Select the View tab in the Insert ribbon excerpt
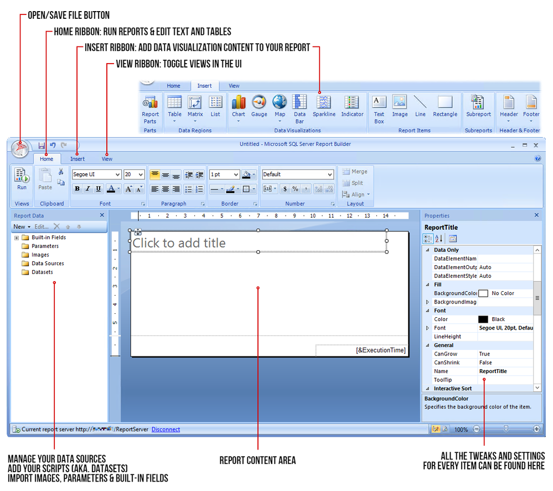The image size is (553, 491). coord(234,86)
